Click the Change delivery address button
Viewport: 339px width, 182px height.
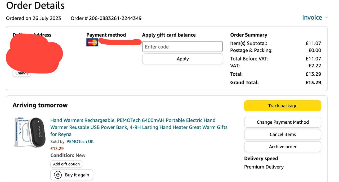click(x=22, y=73)
